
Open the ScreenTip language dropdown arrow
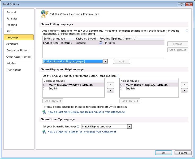pyautogui.click(x=129, y=127)
